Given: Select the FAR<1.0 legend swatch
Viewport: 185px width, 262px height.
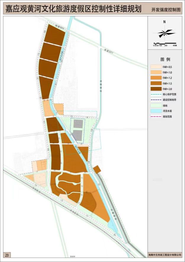Looking at the screenshot, I should [x=155, y=72].
